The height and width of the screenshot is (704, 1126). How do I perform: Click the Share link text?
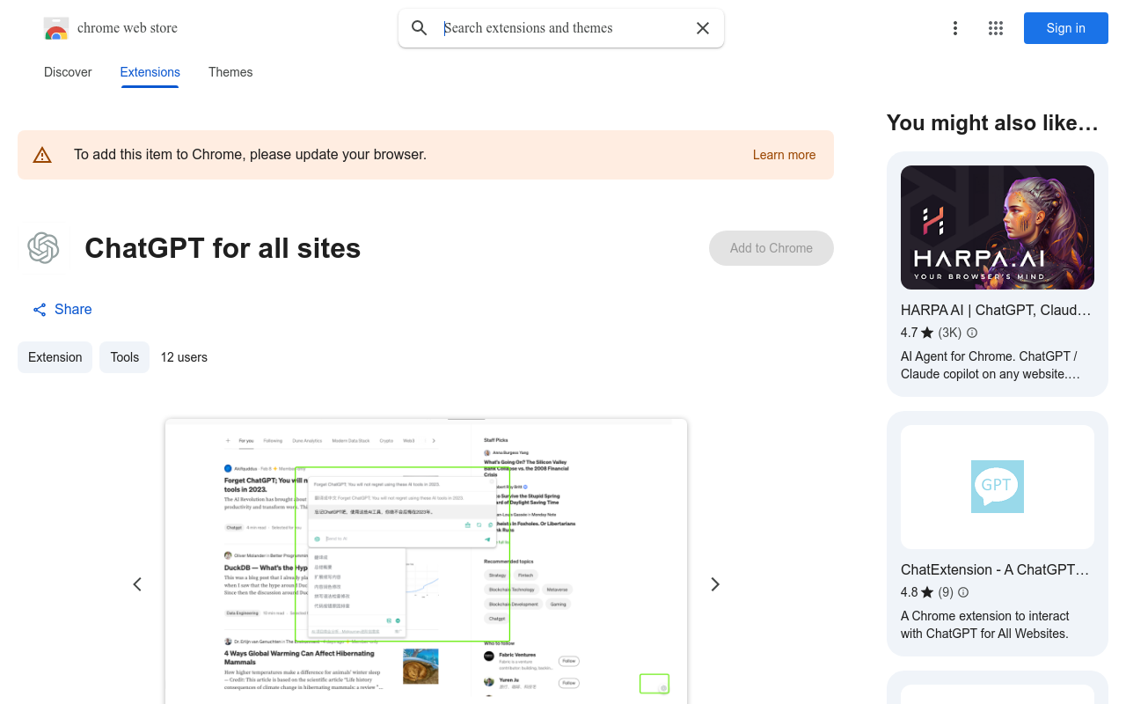coord(73,310)
